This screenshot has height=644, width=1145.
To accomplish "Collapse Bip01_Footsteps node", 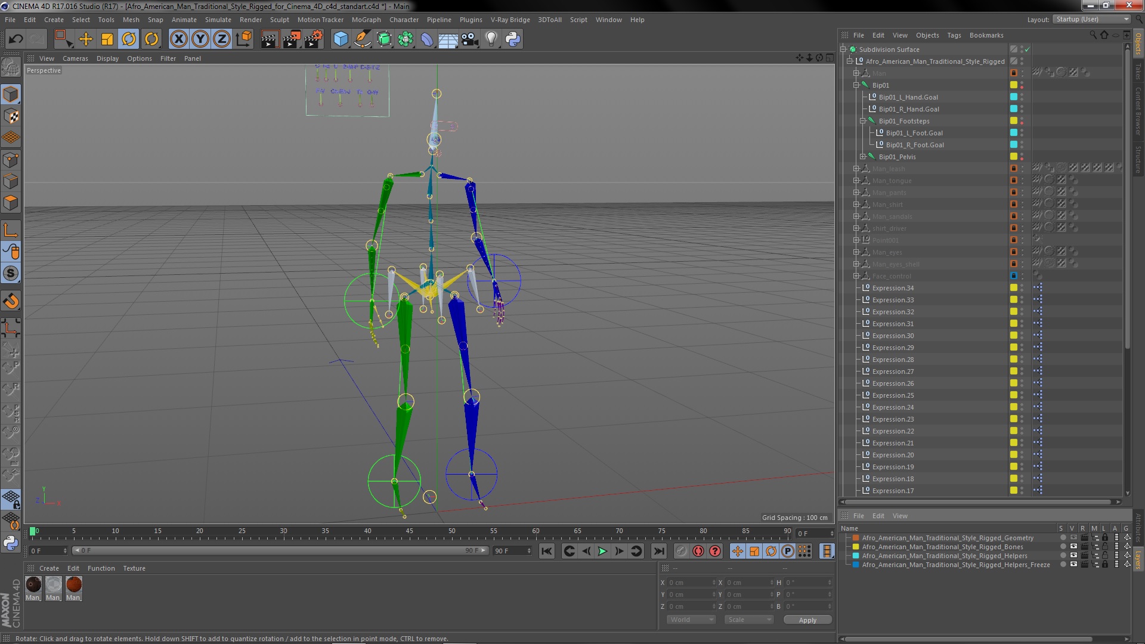I will point(863,121).
